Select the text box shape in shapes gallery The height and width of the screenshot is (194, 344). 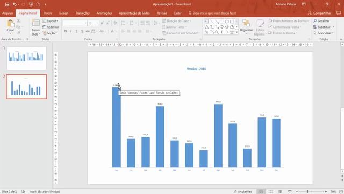tap(206, 22)
